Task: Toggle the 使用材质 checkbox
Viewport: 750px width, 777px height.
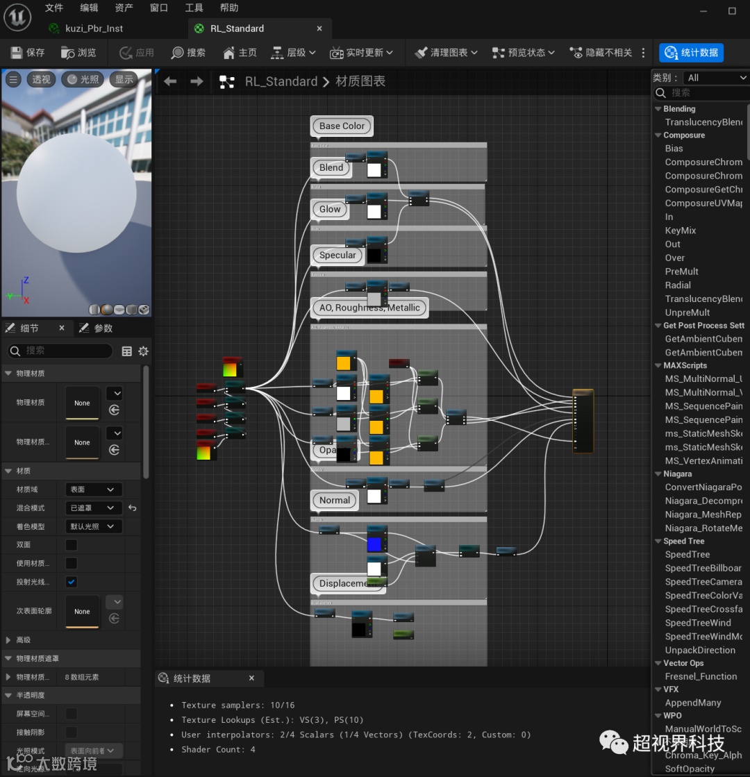Action: [x=72, y=563]
